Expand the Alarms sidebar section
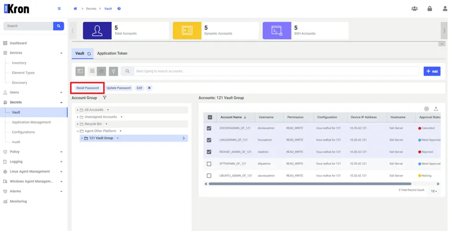Screen dimensions: 452x231 (61, 191)
